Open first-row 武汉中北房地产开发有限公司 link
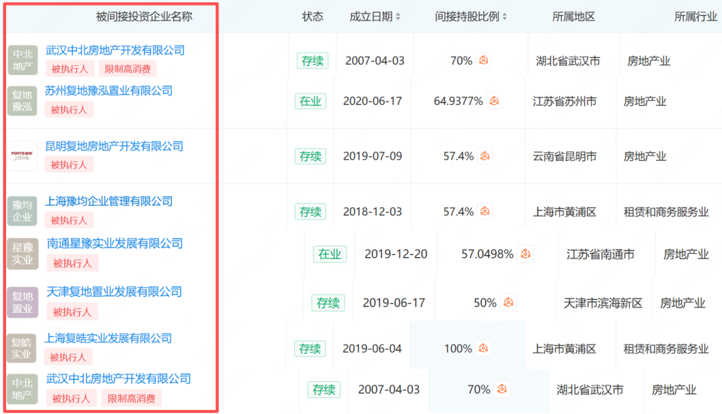The height and width of the screenshot is (414, 722). [115, 50]
